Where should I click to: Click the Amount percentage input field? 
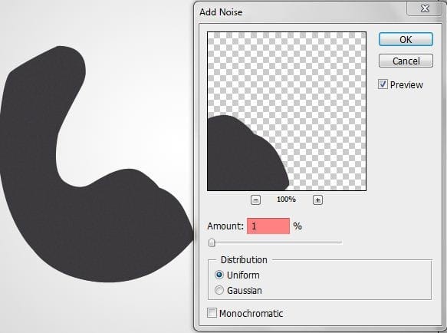[x=268, y=226]
